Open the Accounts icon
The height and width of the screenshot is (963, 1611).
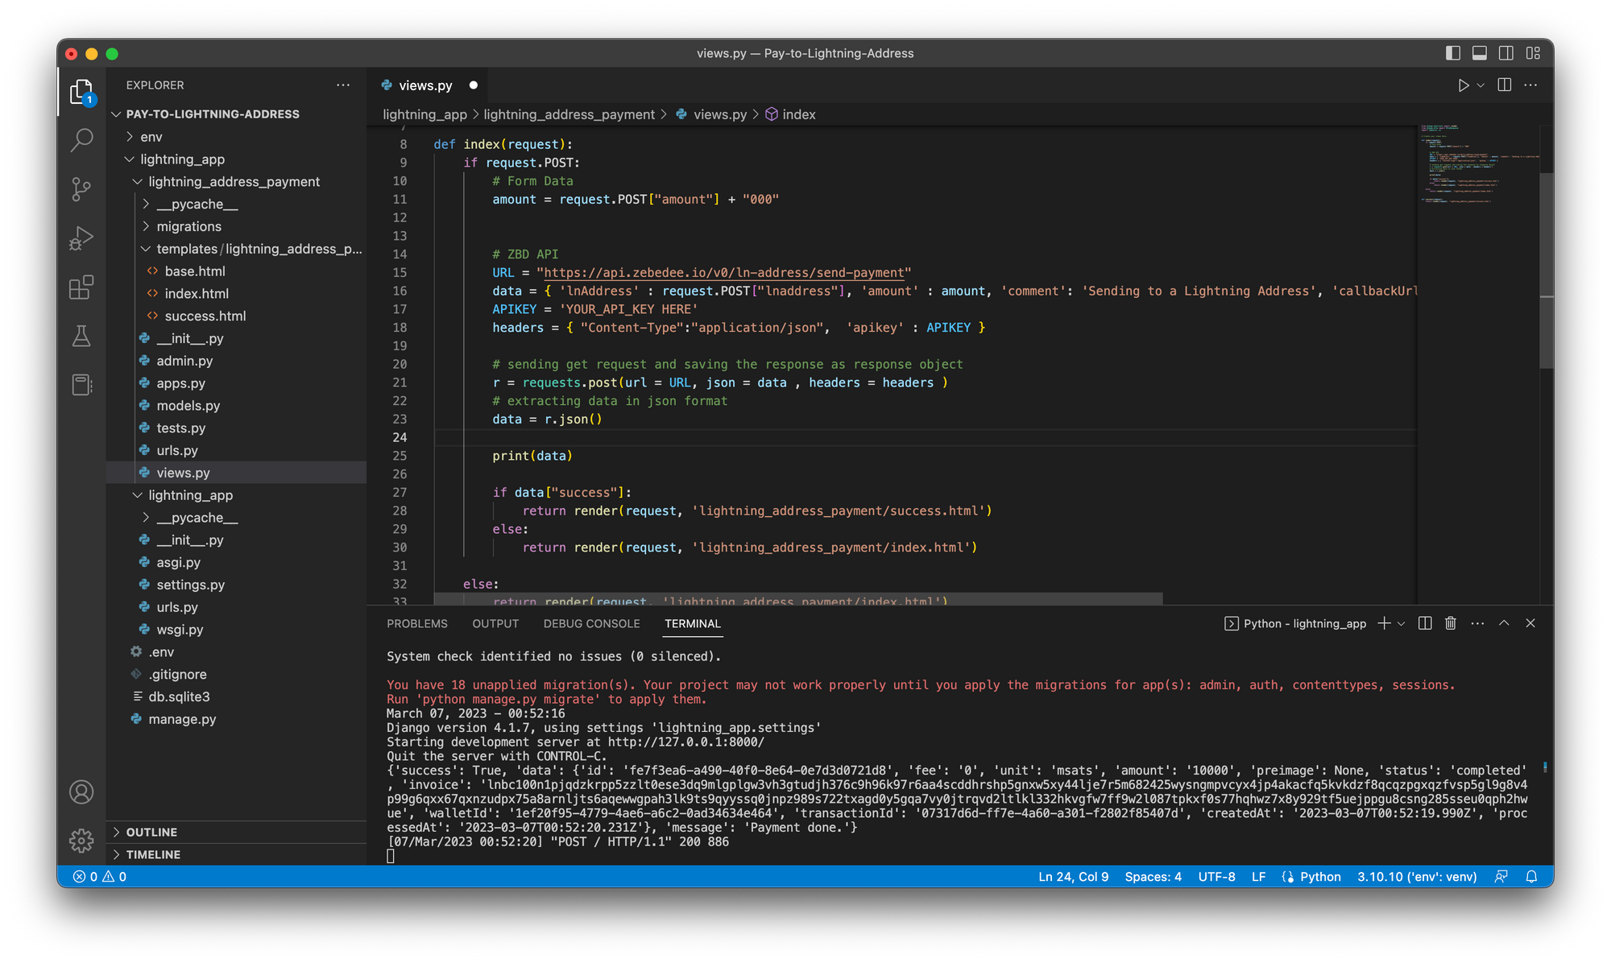(81, 792)
